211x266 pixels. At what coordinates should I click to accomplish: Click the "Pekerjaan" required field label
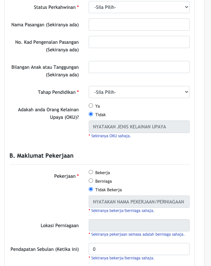click(65, 176)
